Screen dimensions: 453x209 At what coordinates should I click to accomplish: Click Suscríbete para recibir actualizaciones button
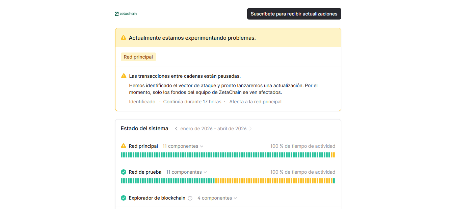click(294, 14)
